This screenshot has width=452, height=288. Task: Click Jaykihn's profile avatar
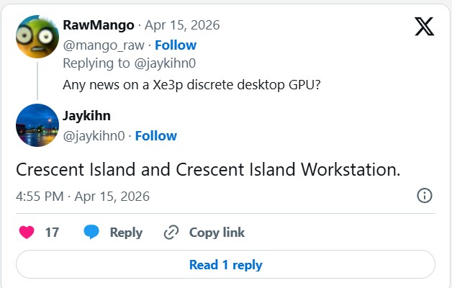[x=37, y=127]
